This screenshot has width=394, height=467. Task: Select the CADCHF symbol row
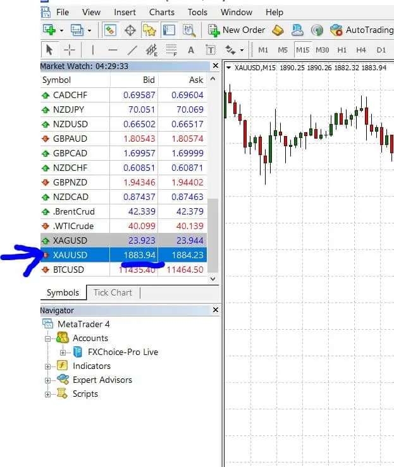click(x=123, y=95)
